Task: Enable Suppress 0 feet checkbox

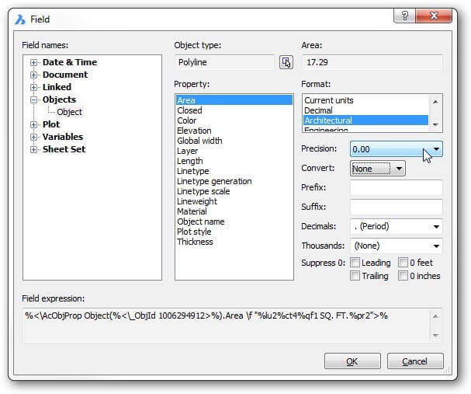Action: click(403, 263)
